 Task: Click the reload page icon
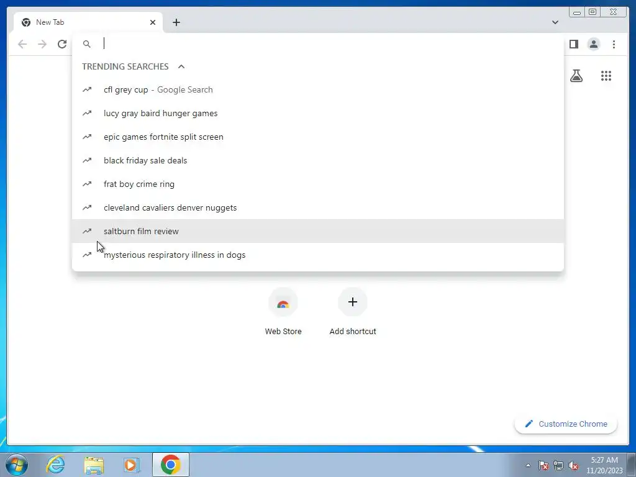(62, 44)
